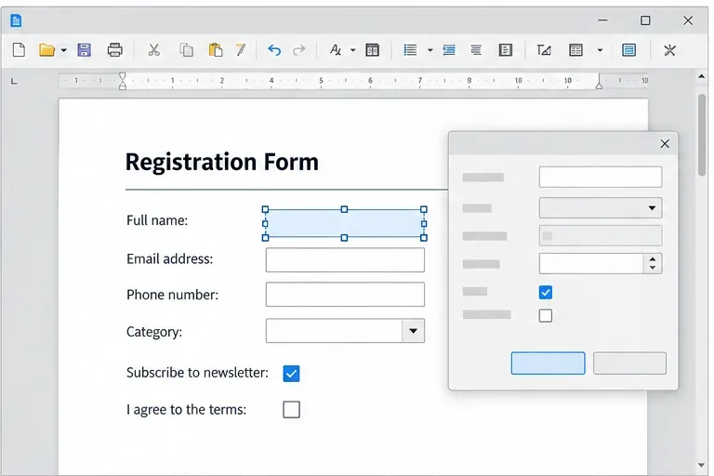Toggle the bulleted list icon
Image resolution: width=714 pixels, height=476 pixels.
tap(410, 49)
